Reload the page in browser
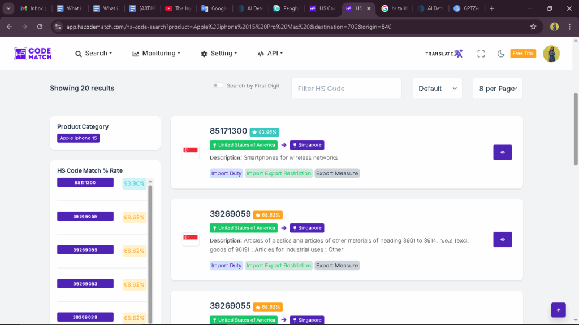The width and height of the screenshot is (579, 325). pos(40,27)
